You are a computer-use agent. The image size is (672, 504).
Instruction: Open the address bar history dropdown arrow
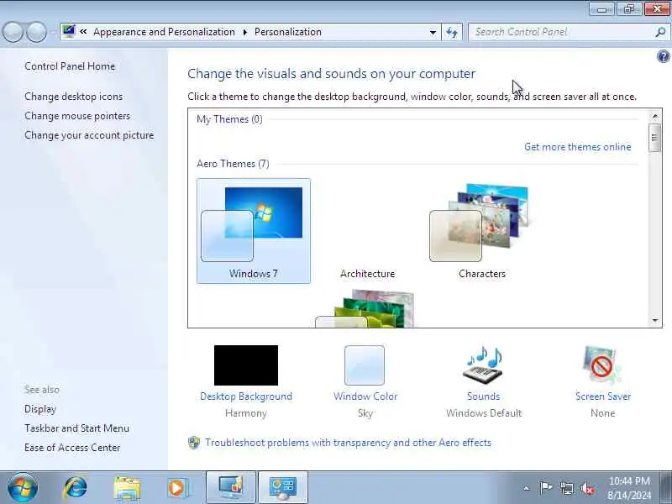pos(433,33)
